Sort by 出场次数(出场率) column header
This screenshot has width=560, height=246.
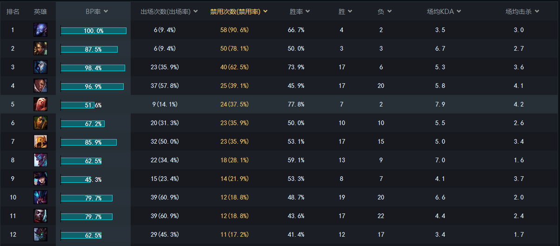[169, 12]
